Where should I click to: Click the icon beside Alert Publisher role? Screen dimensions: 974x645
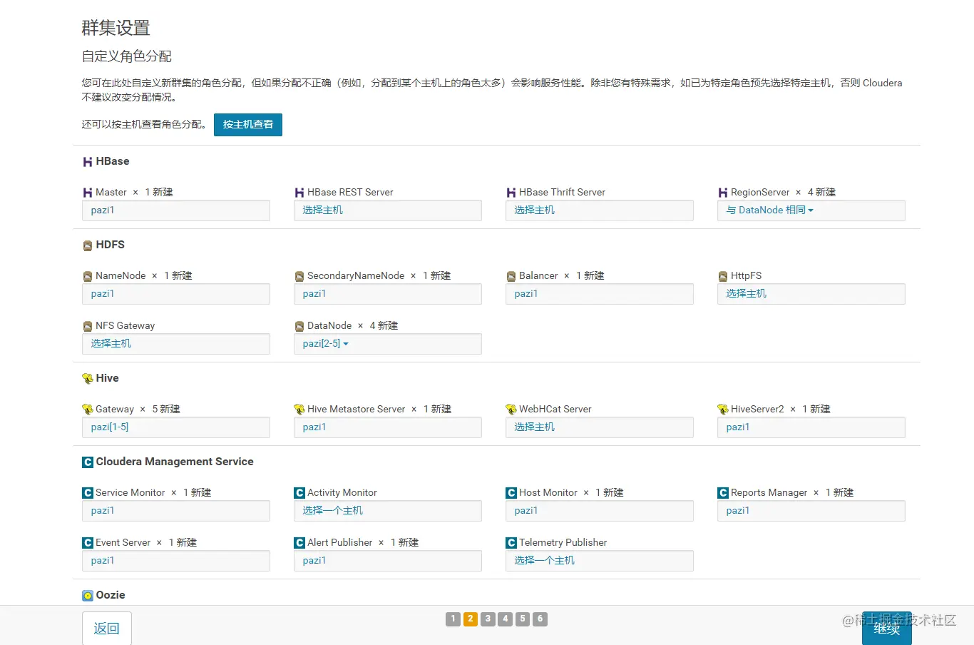pos(299,543)
